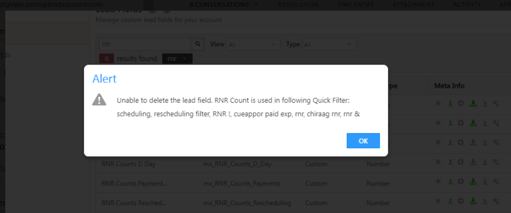Screen dimensions: 511x213
Task: Remove the rnr search filter tag
Action: [184, 59]
